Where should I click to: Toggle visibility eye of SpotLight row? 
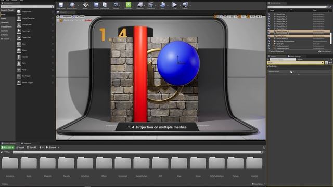269,44
